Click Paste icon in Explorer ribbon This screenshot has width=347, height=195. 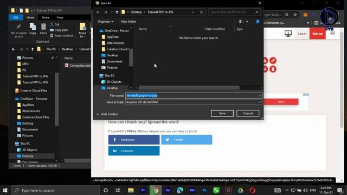coord(43,29)
